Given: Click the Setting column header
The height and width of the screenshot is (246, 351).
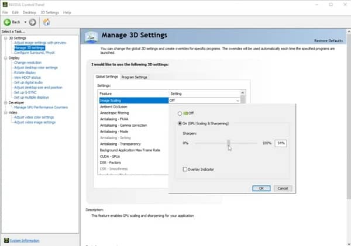Looking at the screenshot, I should (205, 93).
